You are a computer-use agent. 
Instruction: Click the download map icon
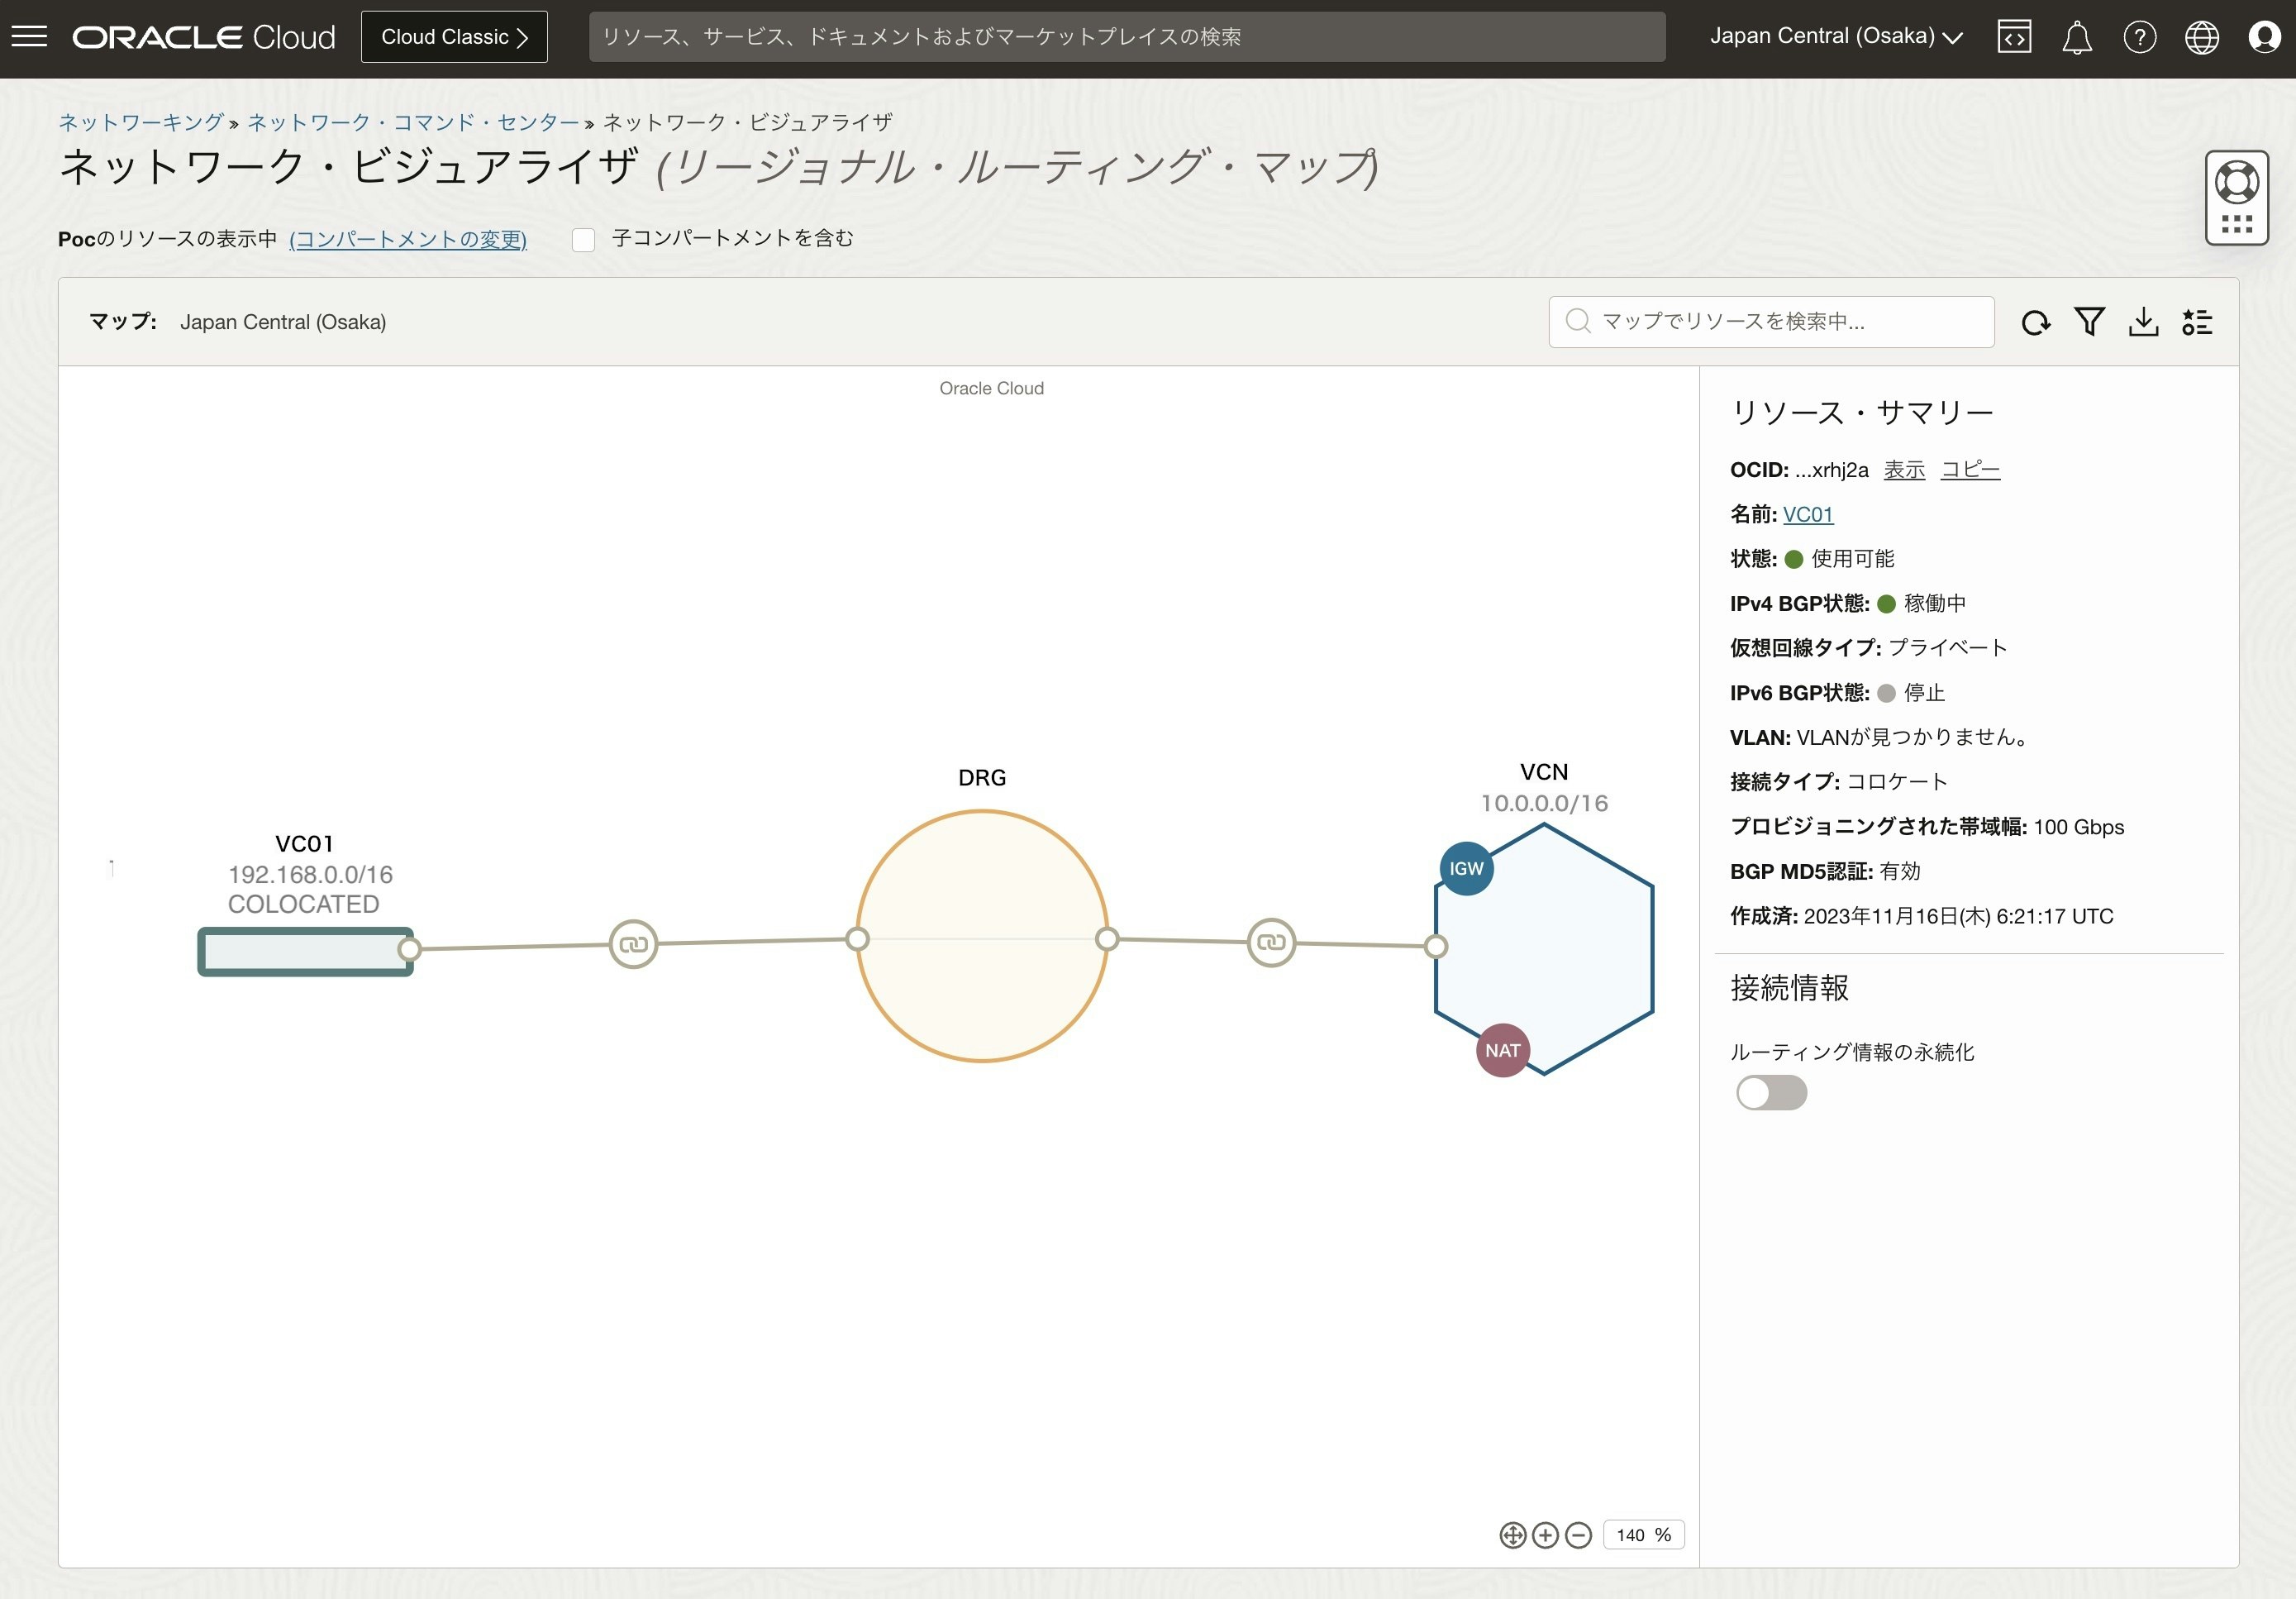pos(2143,322)
